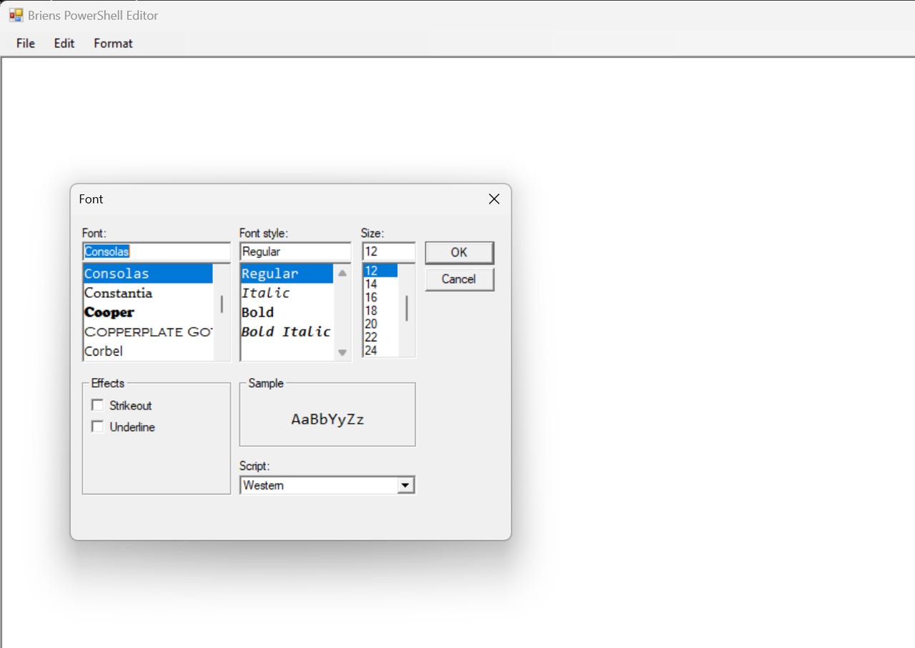The image size is (915, 648).
Task: Click the Briens PowerShell Editor title bar icon
Action: (x=14, y=14)
